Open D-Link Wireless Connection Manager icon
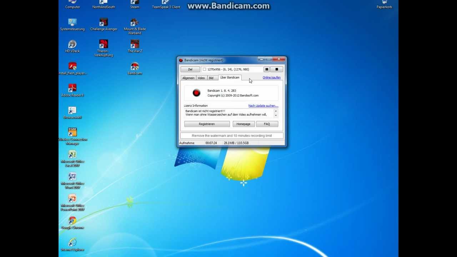457x257 pixels. pyautogui.click(x=72, y=137)
